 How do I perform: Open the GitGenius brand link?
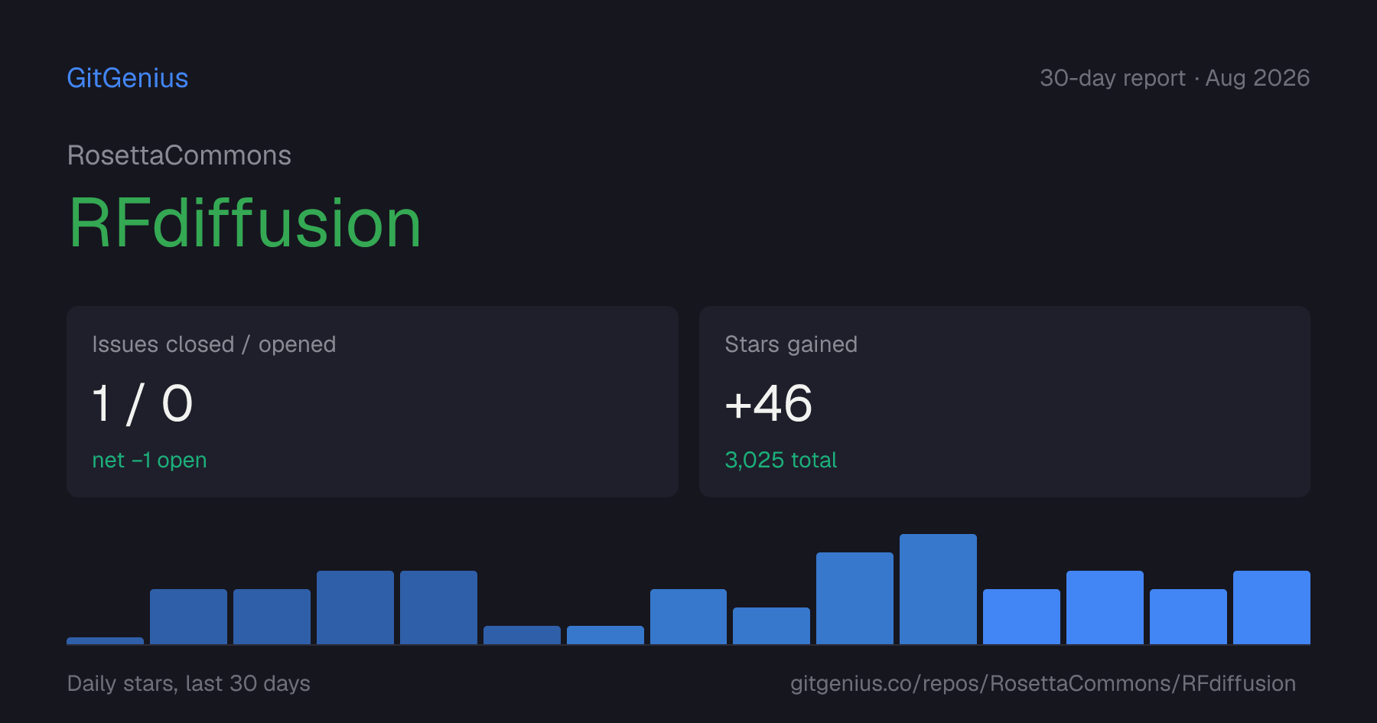128,78
